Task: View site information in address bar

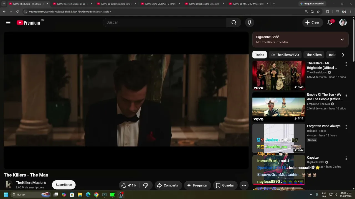Action: tap(25, 12)
